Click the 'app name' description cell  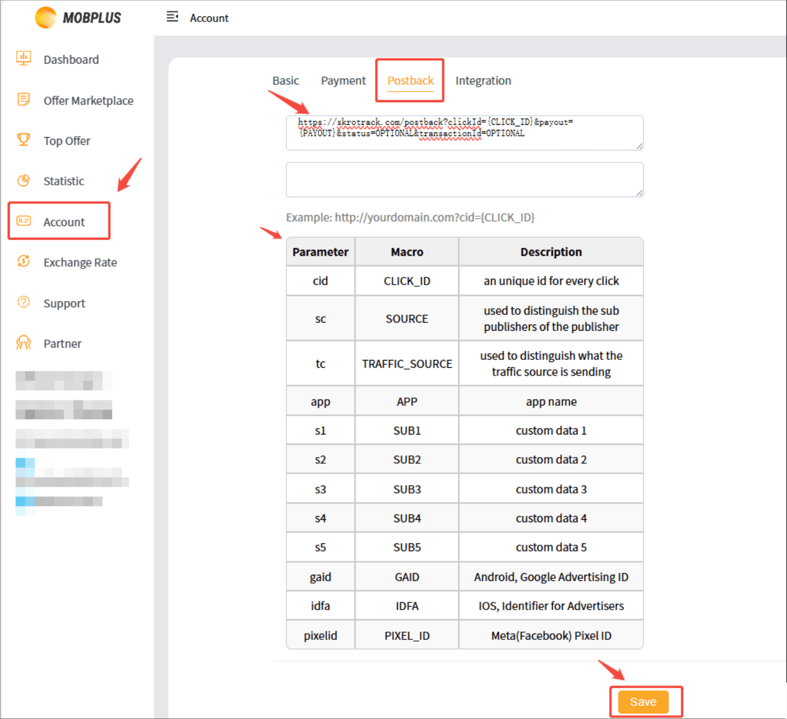[x=551, y=402]
